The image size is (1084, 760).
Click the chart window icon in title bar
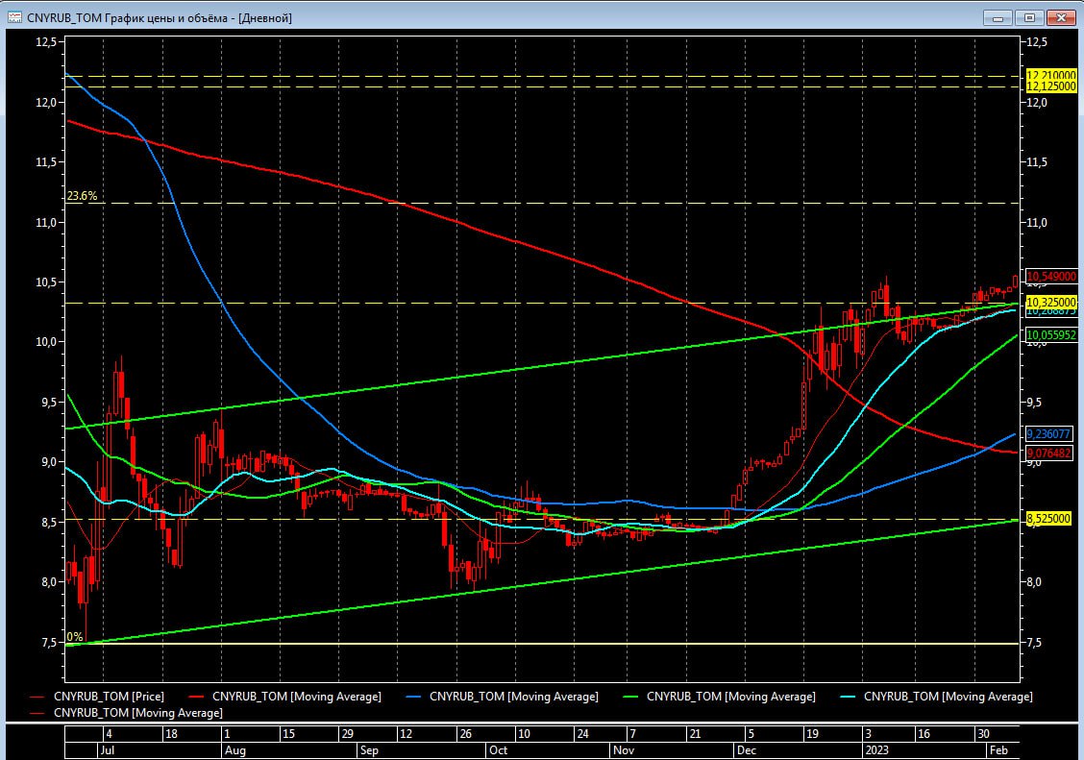(14, 17)
